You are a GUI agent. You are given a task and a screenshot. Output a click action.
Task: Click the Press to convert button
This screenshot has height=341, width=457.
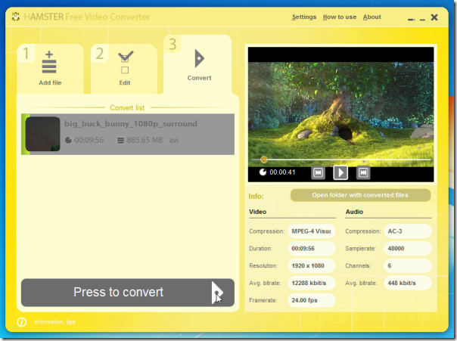128,293
